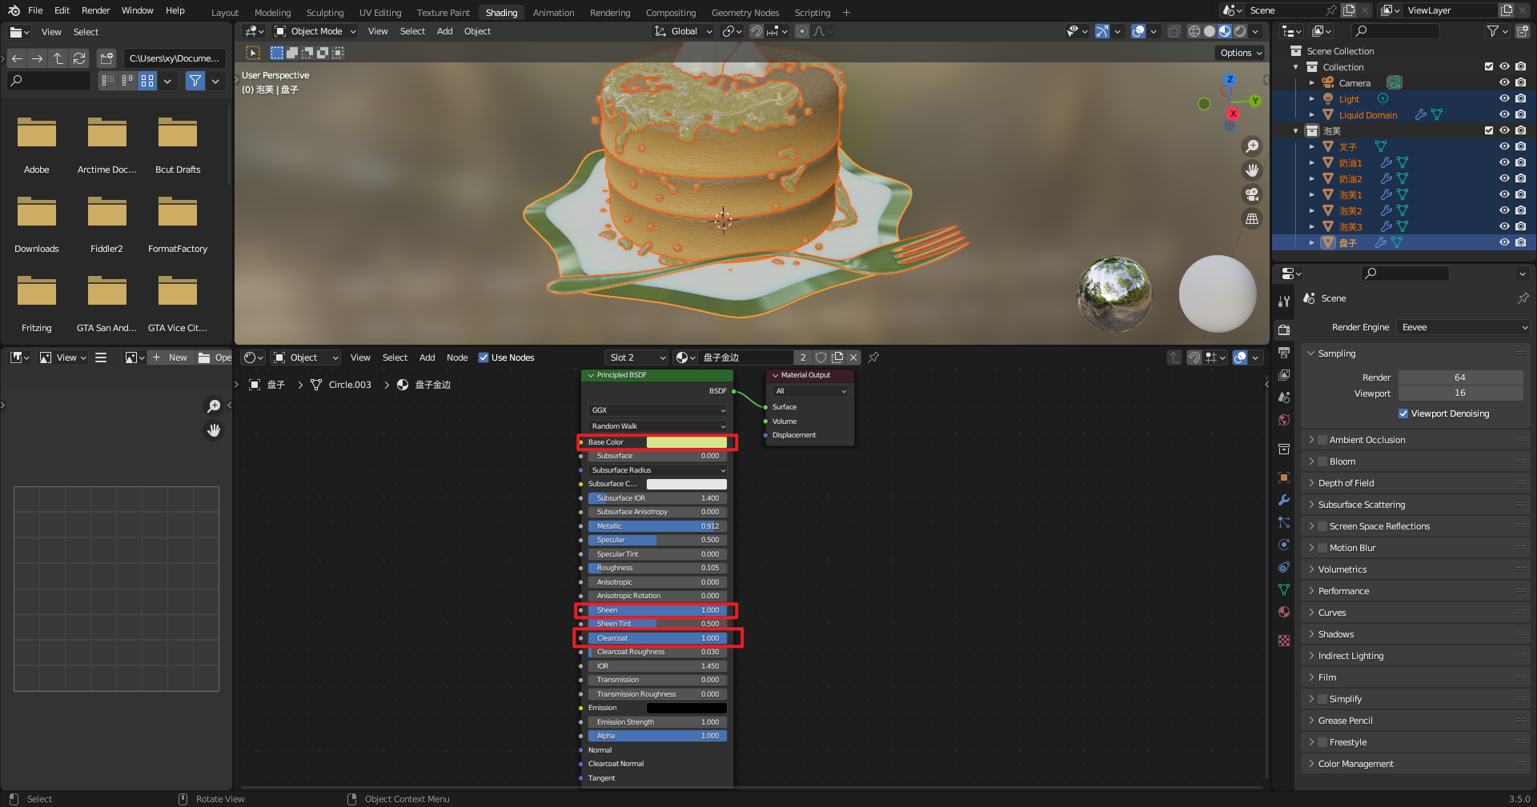The height and width of the screenshot is (807, 1537).
Task: Hide the Light object in viewport
Action: (x=1504, y=98)
